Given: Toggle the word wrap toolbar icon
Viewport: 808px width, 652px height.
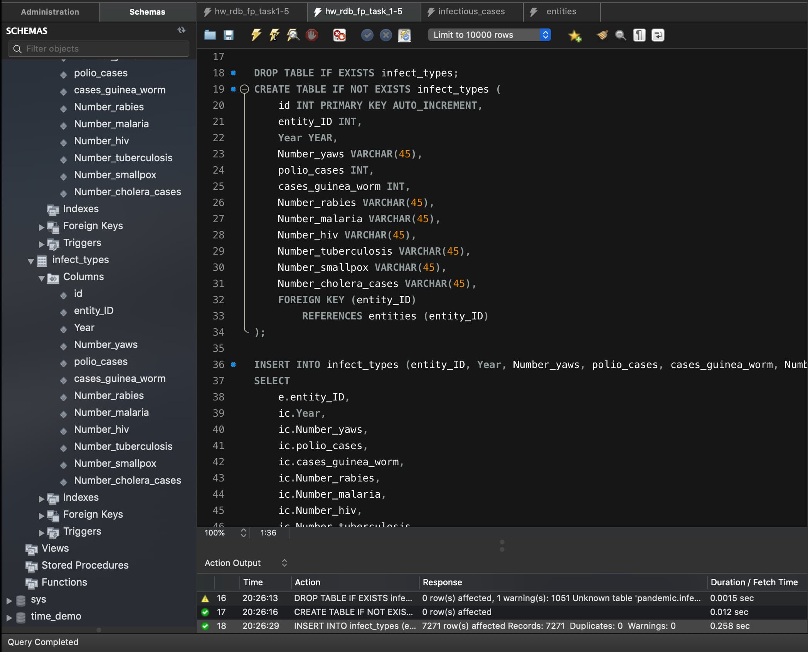Looking at the screenshot, I should (x=658, y=35).
